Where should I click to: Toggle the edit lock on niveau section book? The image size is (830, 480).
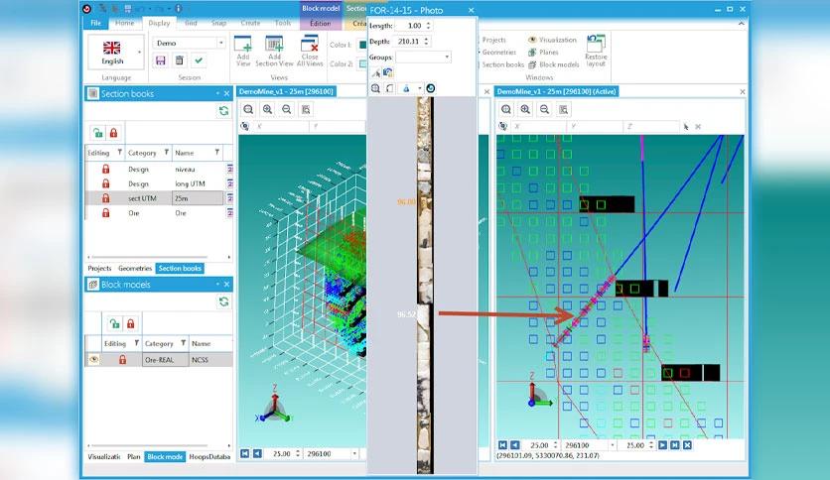(106, 170)
